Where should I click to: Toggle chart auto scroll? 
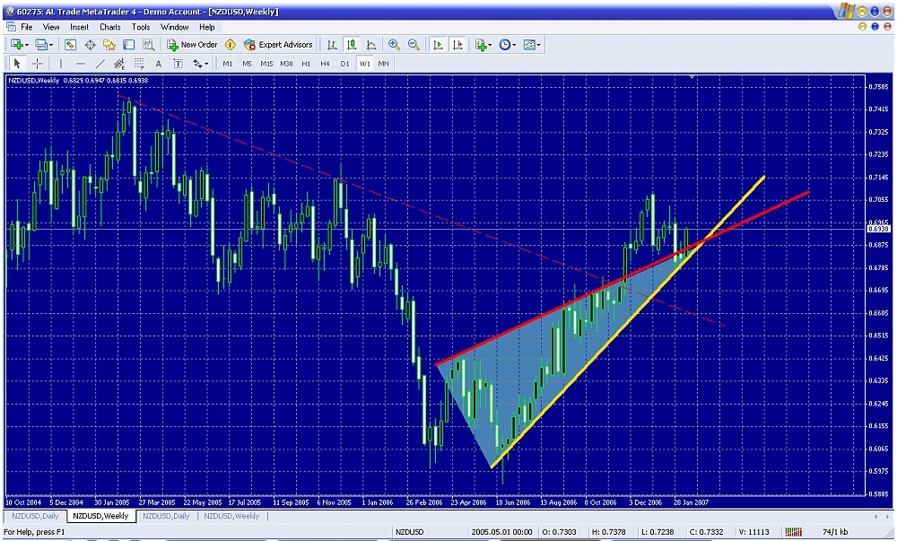tap(439, 44)
